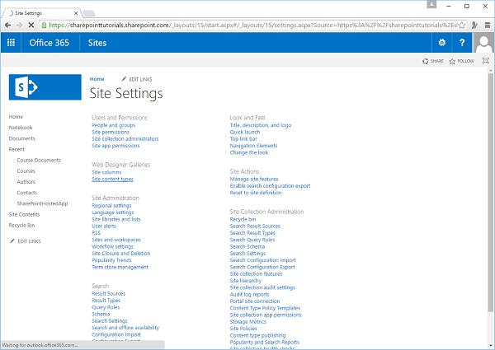495x350 pixels.
Task: Open Course Documents under Recent
Action: [39, 160]
